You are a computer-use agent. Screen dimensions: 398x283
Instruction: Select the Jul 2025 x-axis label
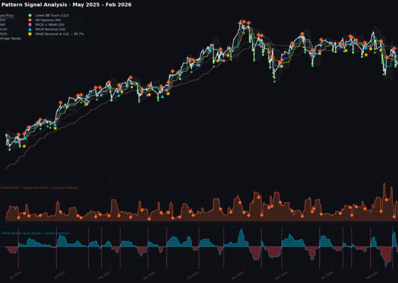click(x=59, y=274)
